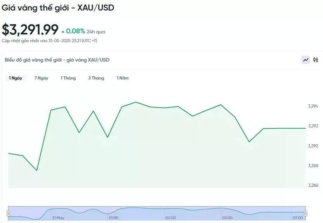
Task: Switch to the 3 Tháng range
Action: click(x=96, y=78)
